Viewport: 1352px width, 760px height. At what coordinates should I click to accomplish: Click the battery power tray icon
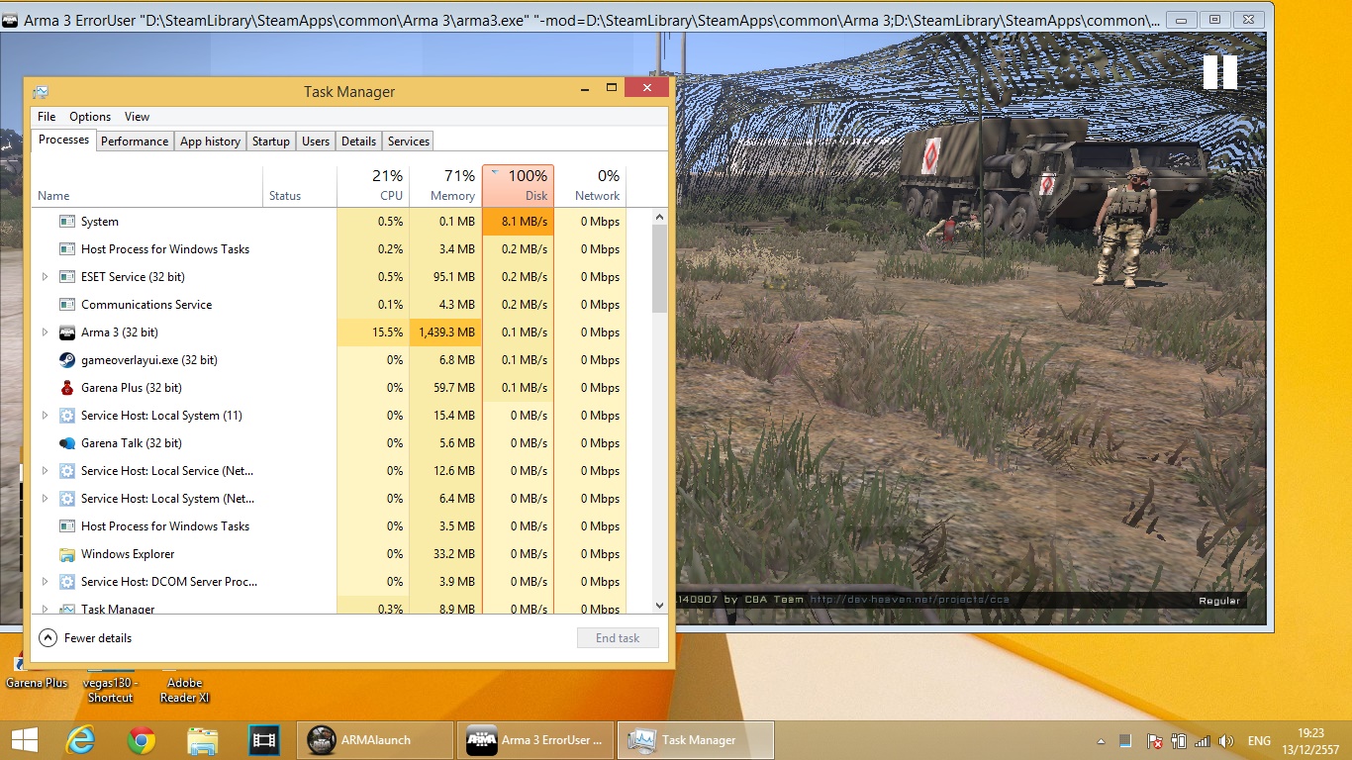tap(1178, 741)
